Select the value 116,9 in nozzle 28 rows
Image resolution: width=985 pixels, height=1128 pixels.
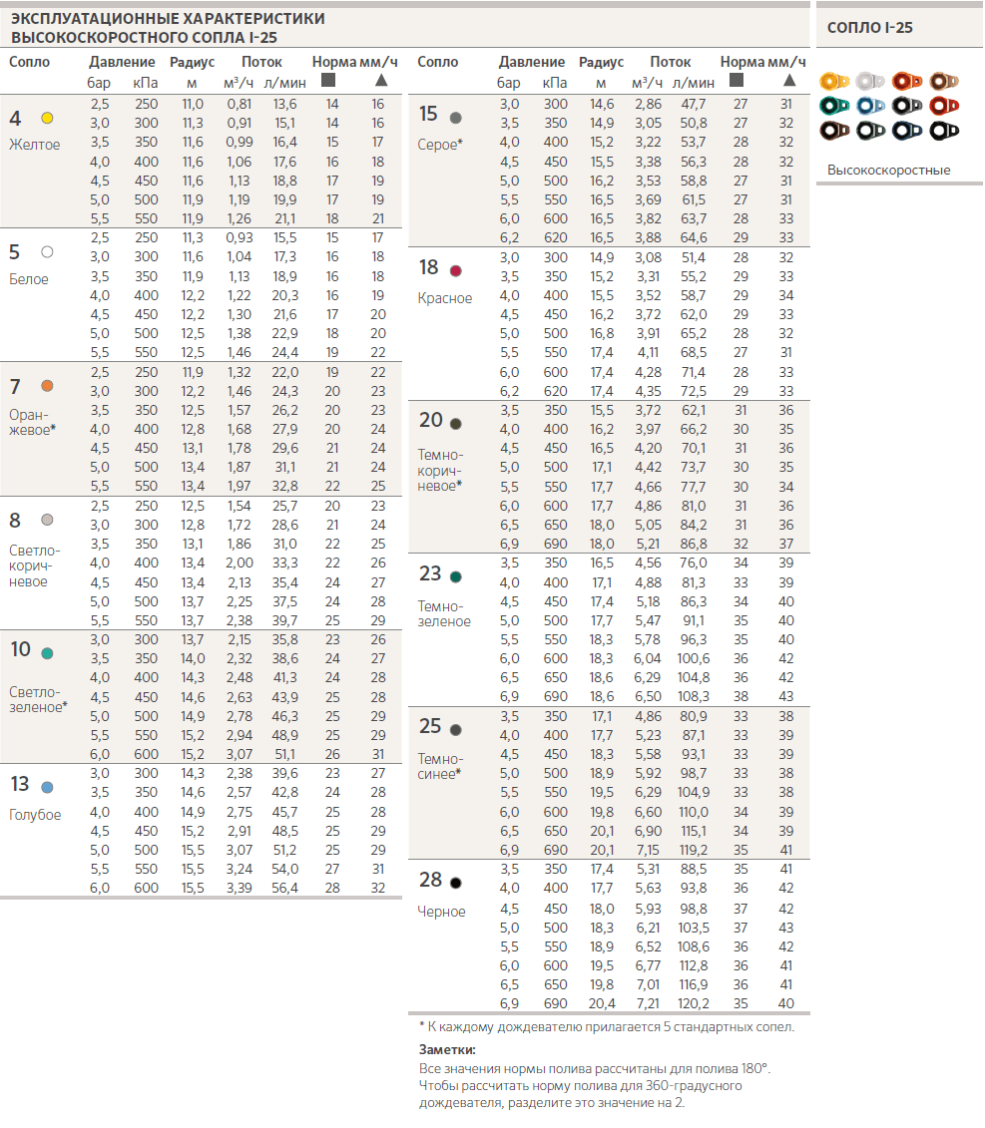[x=694, y=984]
